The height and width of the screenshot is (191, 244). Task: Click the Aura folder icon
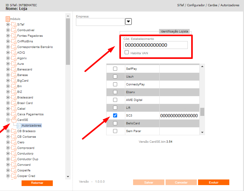click(14, 64)
